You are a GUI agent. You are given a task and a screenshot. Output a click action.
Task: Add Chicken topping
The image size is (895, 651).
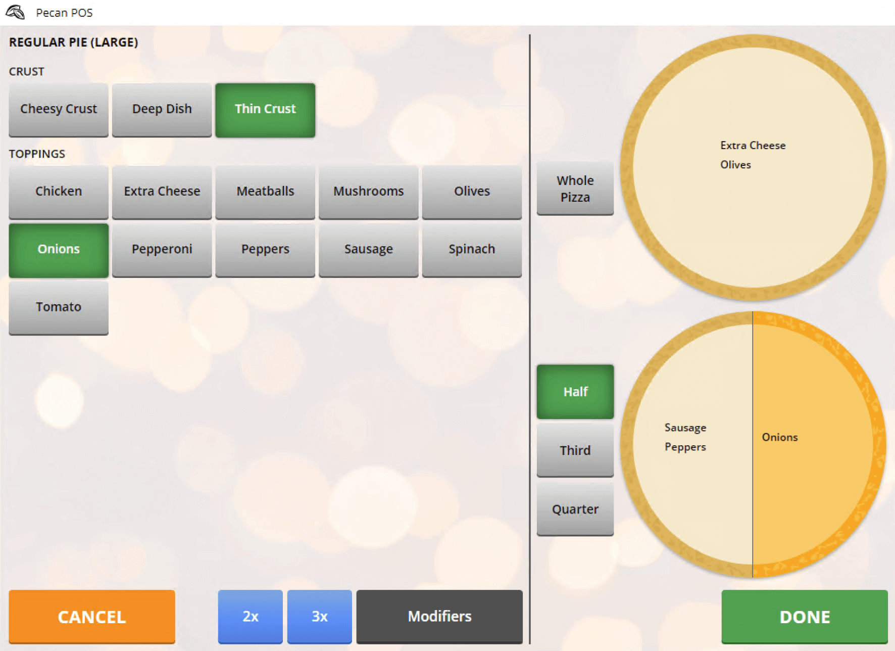pos(59,192)
